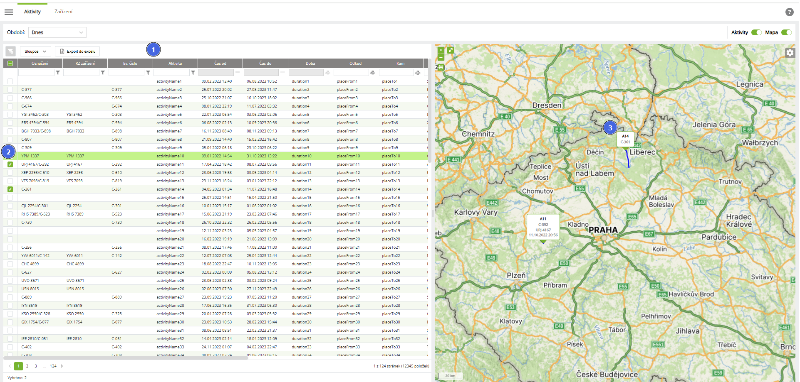Image resolution: width=800 pixels, height=382 pixels.
Task: Toggle the Mapa switch off
Action: [x=786, y=32]
